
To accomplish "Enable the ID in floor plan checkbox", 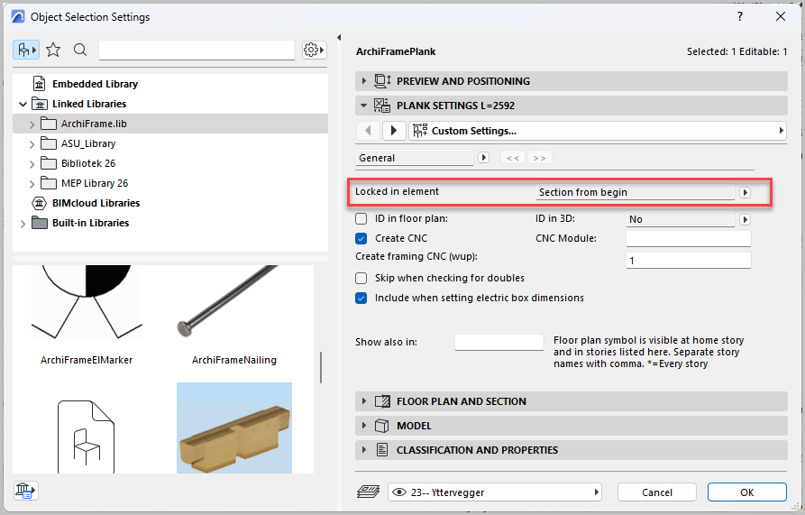I will coord(361,219).
